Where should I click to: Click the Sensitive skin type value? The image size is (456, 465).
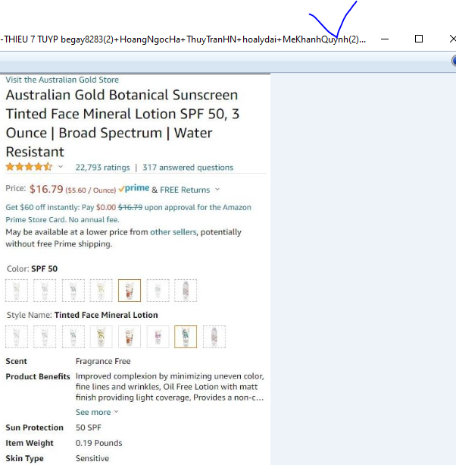(92, 458)
